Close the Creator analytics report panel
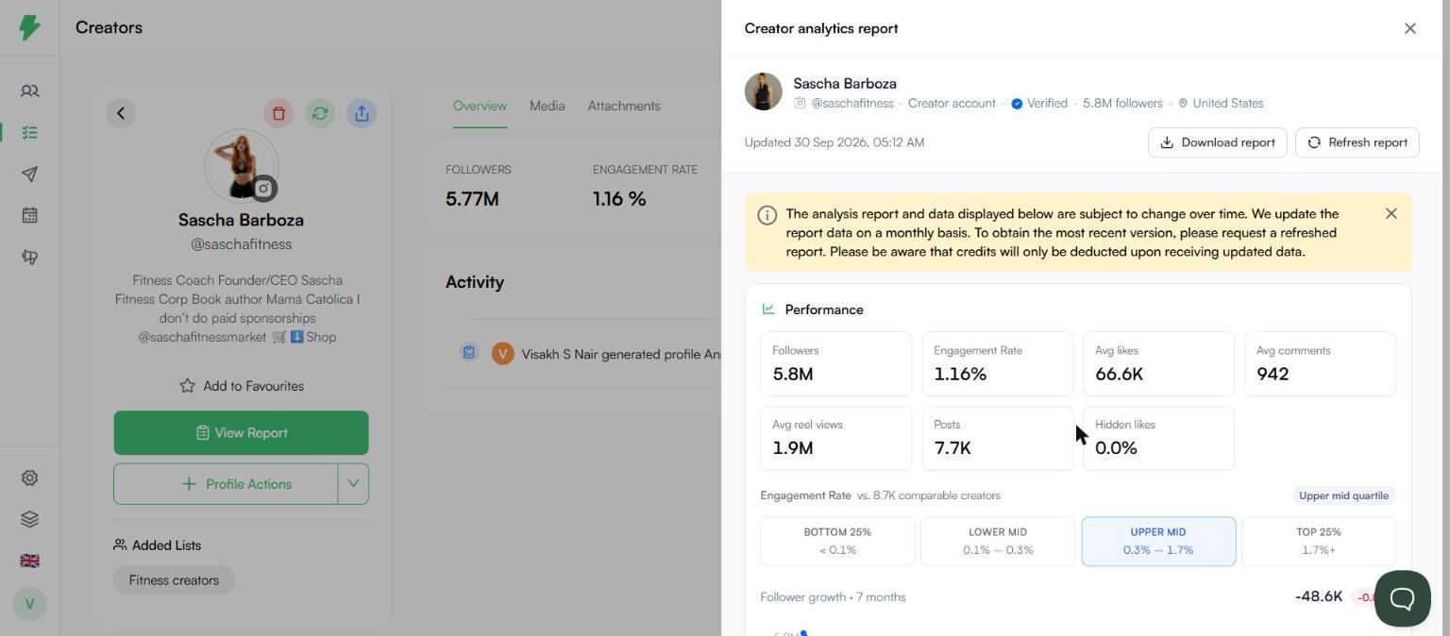This screenshot has height=636, width=1450. pyautogui.click(x=1410, y=28)
